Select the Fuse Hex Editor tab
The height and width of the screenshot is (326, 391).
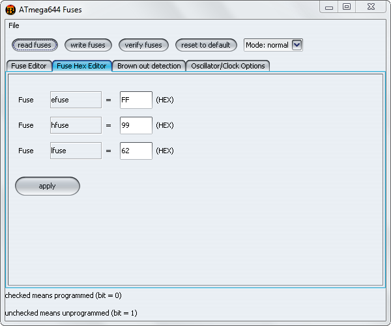coord(82,66)
